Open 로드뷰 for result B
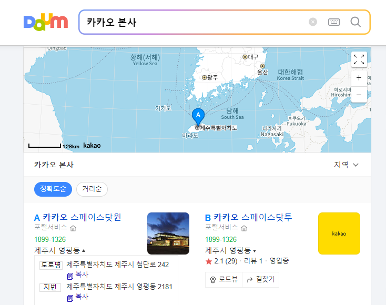This screenshot has height=305, width=386. pyautogui.click(x=224, y=279)
